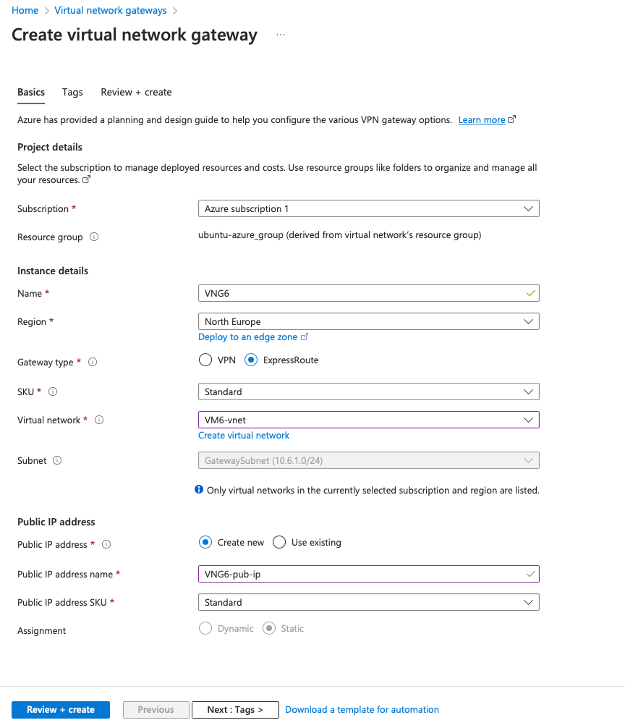Open the gateway SKU dropdown
This screenshot has width=625, height=728.
click(x=368, y=391)
